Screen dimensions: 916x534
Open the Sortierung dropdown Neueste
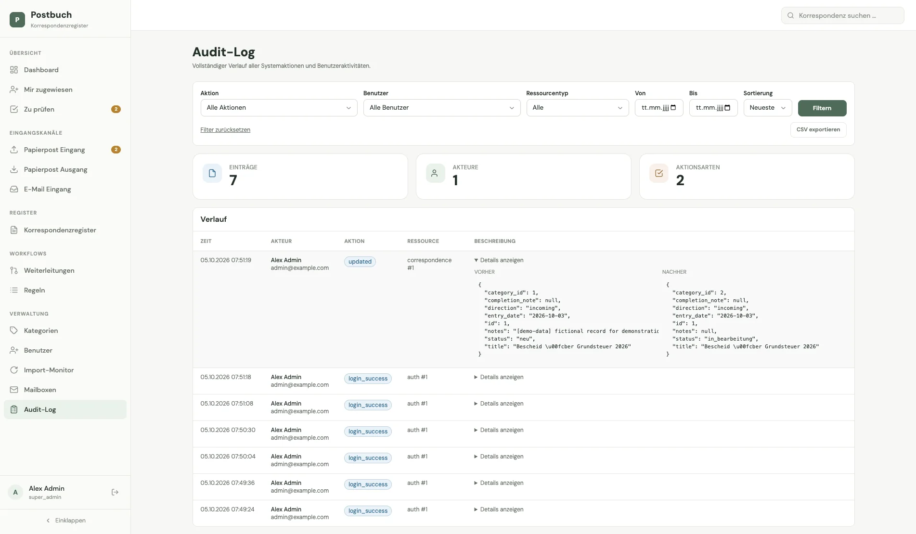point(768,108)
